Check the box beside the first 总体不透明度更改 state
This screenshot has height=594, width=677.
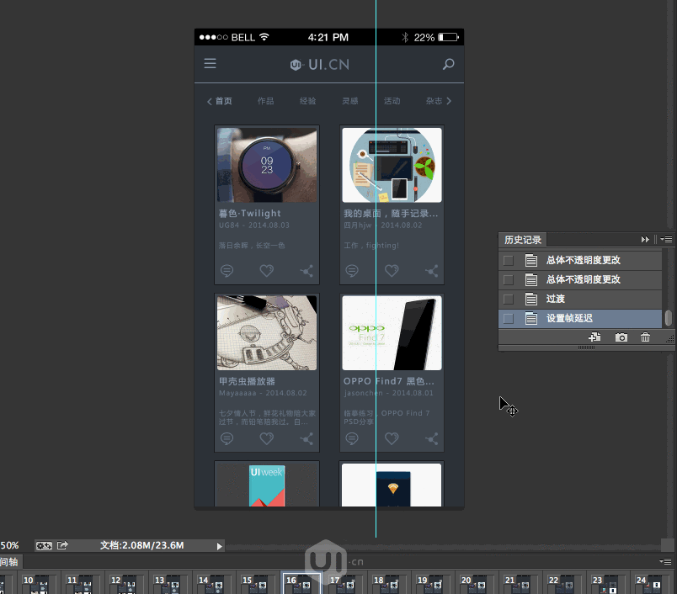pos(508,259)
